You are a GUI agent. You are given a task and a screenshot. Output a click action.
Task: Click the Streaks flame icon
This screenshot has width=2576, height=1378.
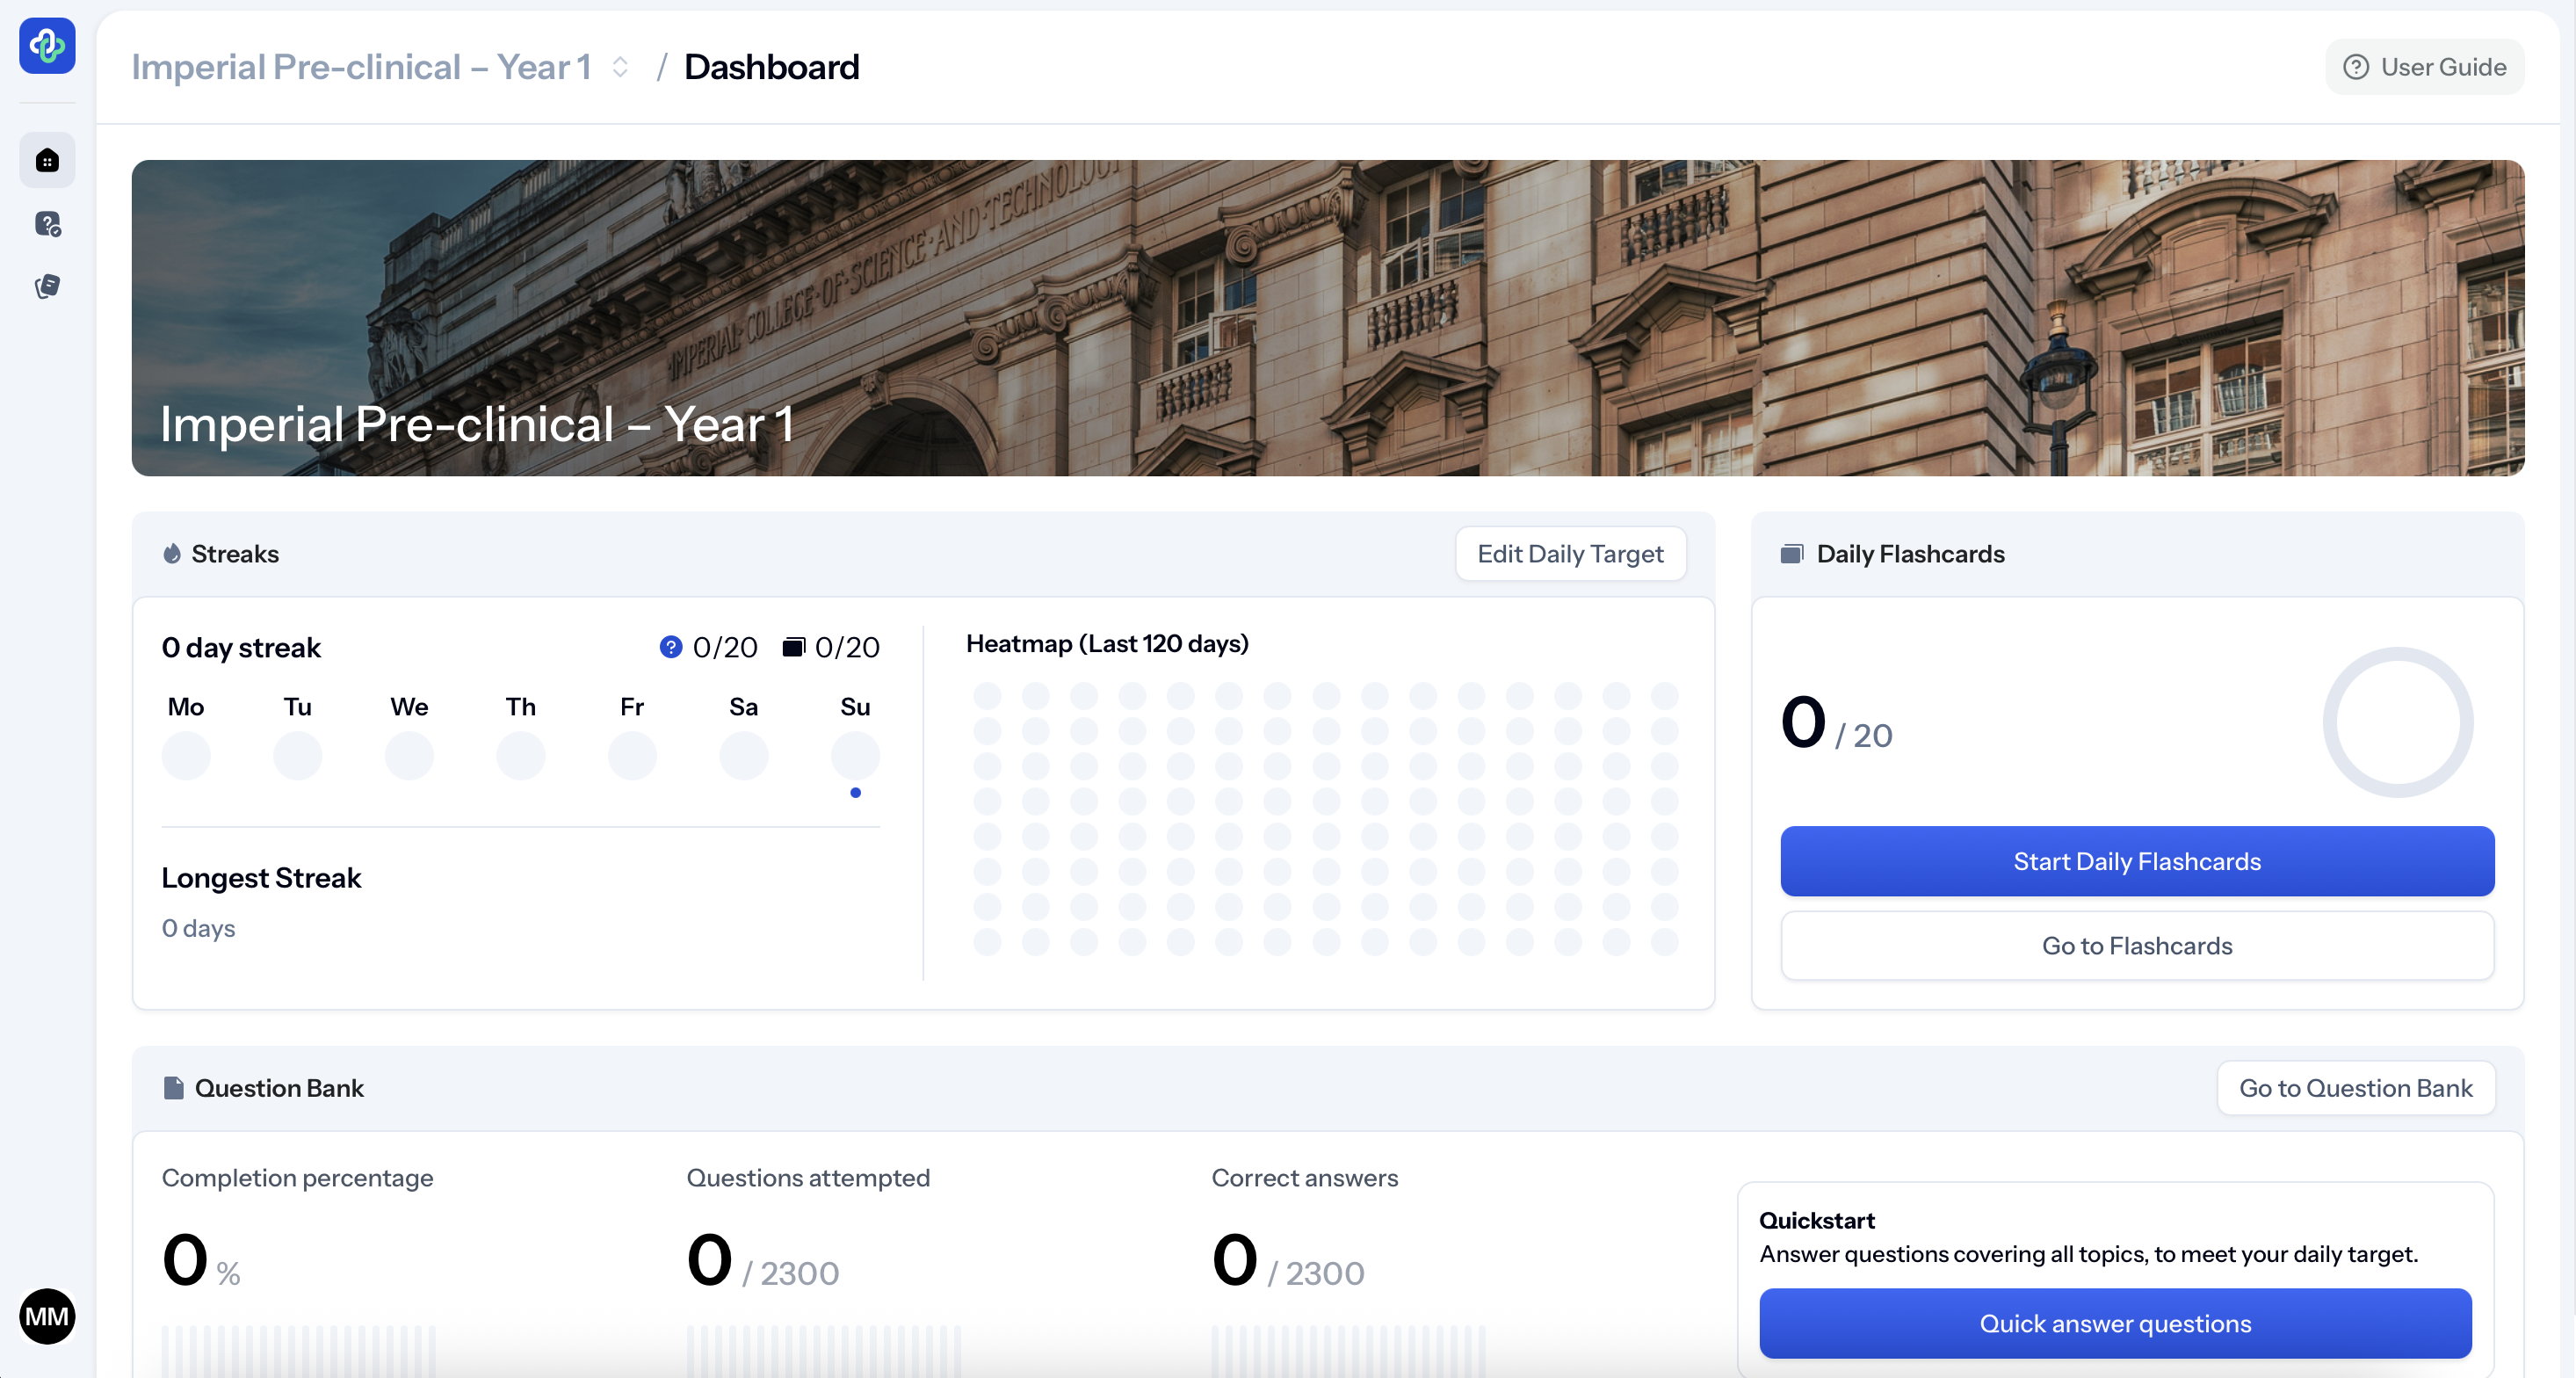pos(172,554)
